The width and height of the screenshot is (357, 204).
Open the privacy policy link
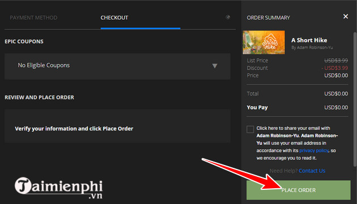(314, 150)
